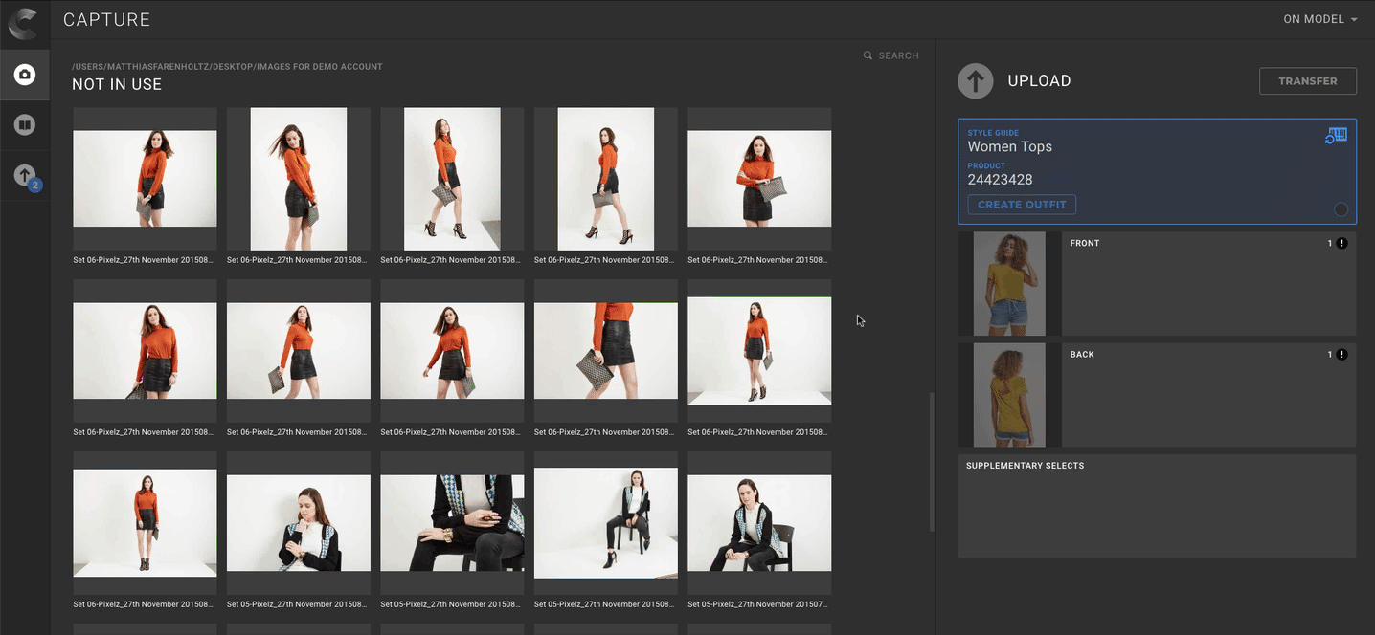Screen dimensions: 1375x635
Task: Select the seated model on chair thumbnail
Action: pos(605,523)
